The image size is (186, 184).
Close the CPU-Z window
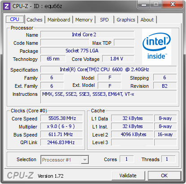pyautogui.click(x=173, y=4)
